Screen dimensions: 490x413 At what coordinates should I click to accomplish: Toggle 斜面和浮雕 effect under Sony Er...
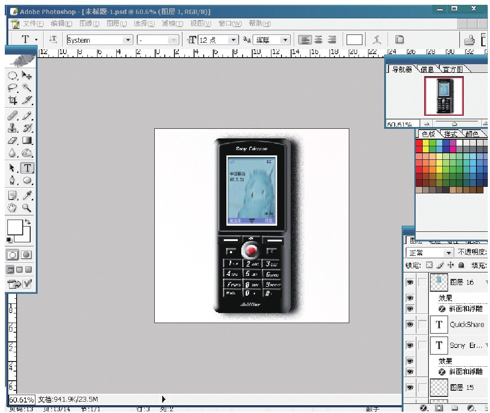(x=410, y=372)
